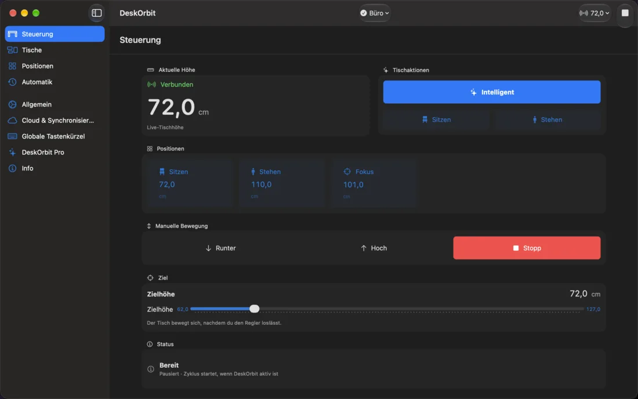Click the Tische sidebar icon
This screenshot has height=399, width=638.
coord(13,50)
